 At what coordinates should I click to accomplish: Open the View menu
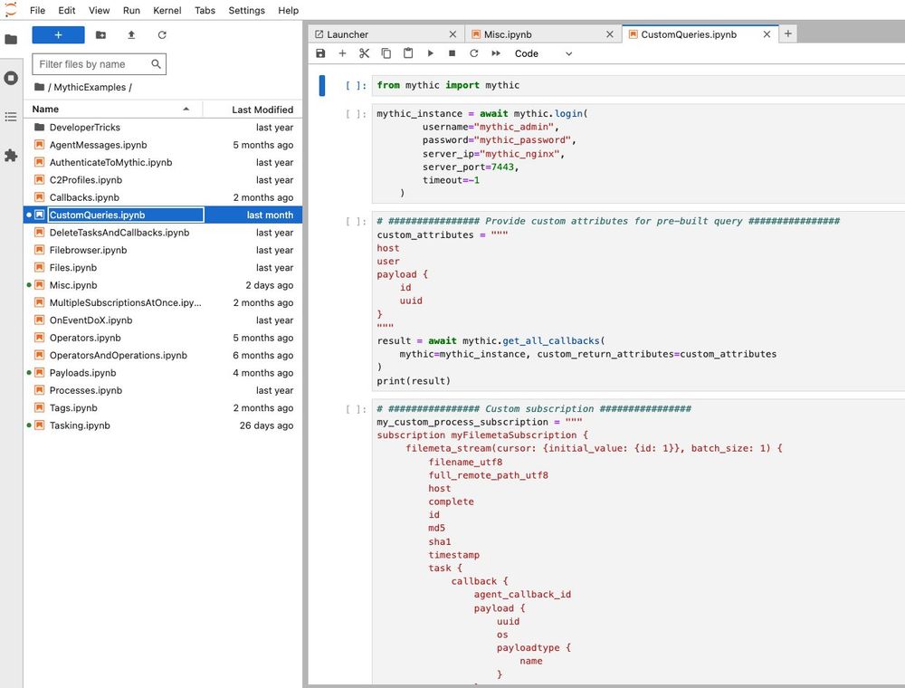click(x=100, y=10)
